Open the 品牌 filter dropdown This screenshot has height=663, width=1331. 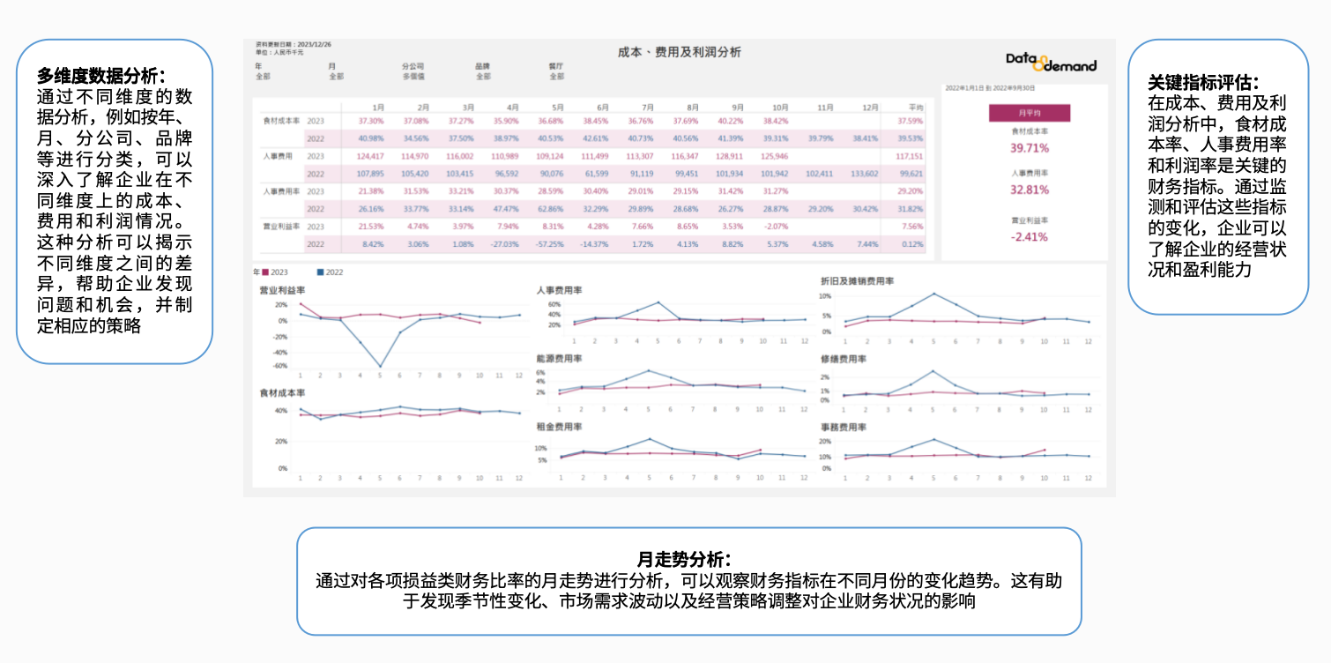482,77
